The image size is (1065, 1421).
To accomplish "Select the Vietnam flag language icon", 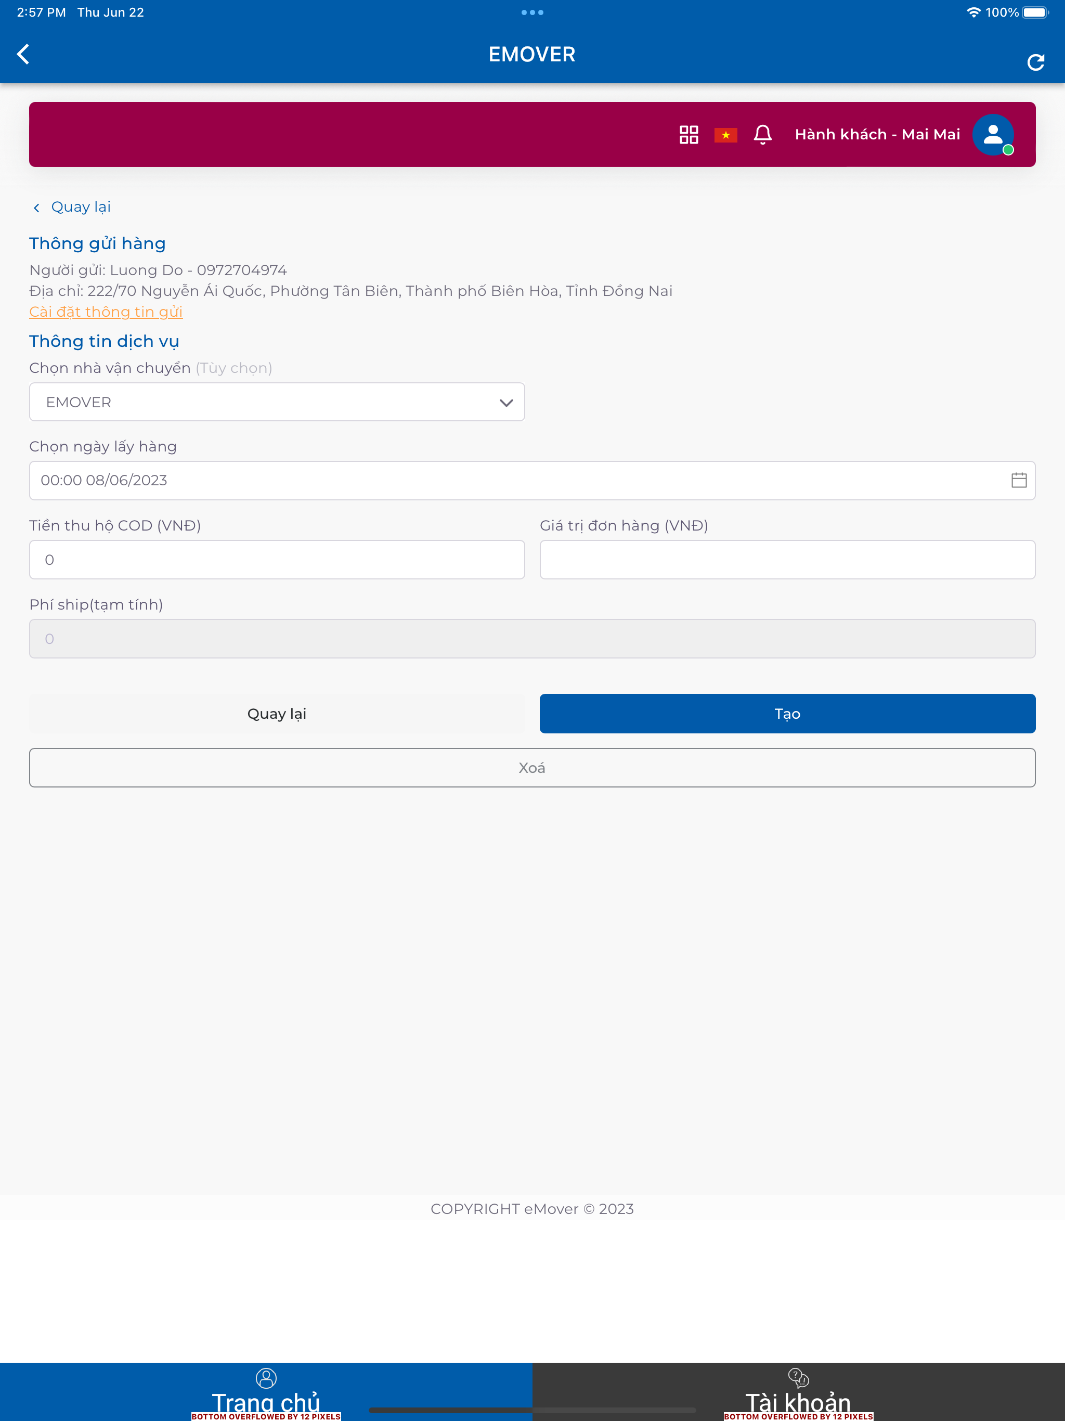I will [725, 135].
